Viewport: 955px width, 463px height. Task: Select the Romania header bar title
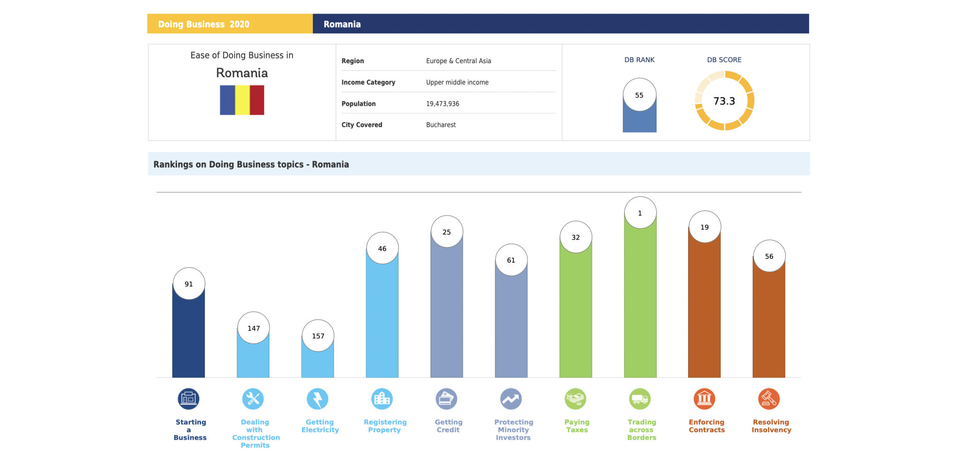coord(342,24)
